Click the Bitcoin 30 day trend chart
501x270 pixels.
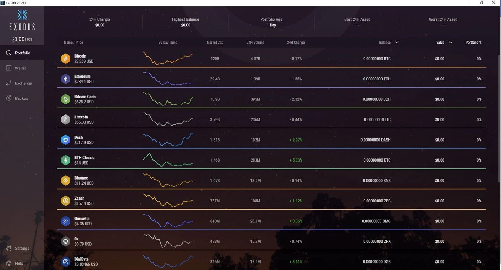[168, 59]
